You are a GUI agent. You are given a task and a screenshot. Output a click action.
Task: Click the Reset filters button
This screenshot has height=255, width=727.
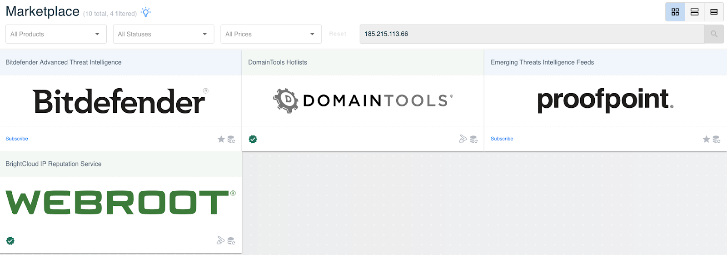point(338,34)
